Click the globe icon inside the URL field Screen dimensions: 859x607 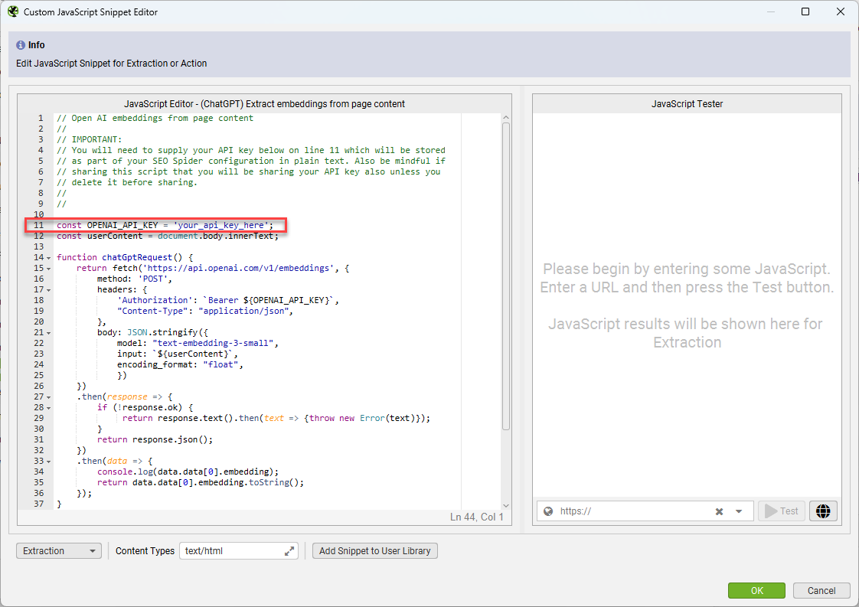pyautogui.click(x=549, y=511)
